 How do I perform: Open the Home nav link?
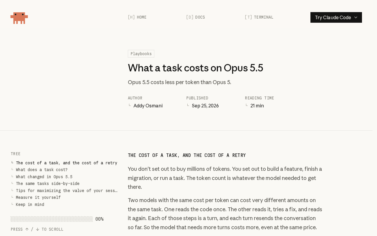pyautogui.click(x=137, y=17)
